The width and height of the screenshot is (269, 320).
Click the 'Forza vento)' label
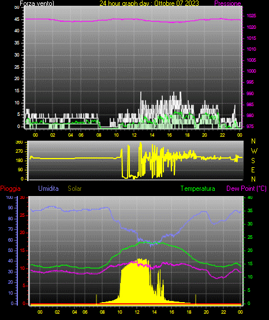[x=37, y=3]
